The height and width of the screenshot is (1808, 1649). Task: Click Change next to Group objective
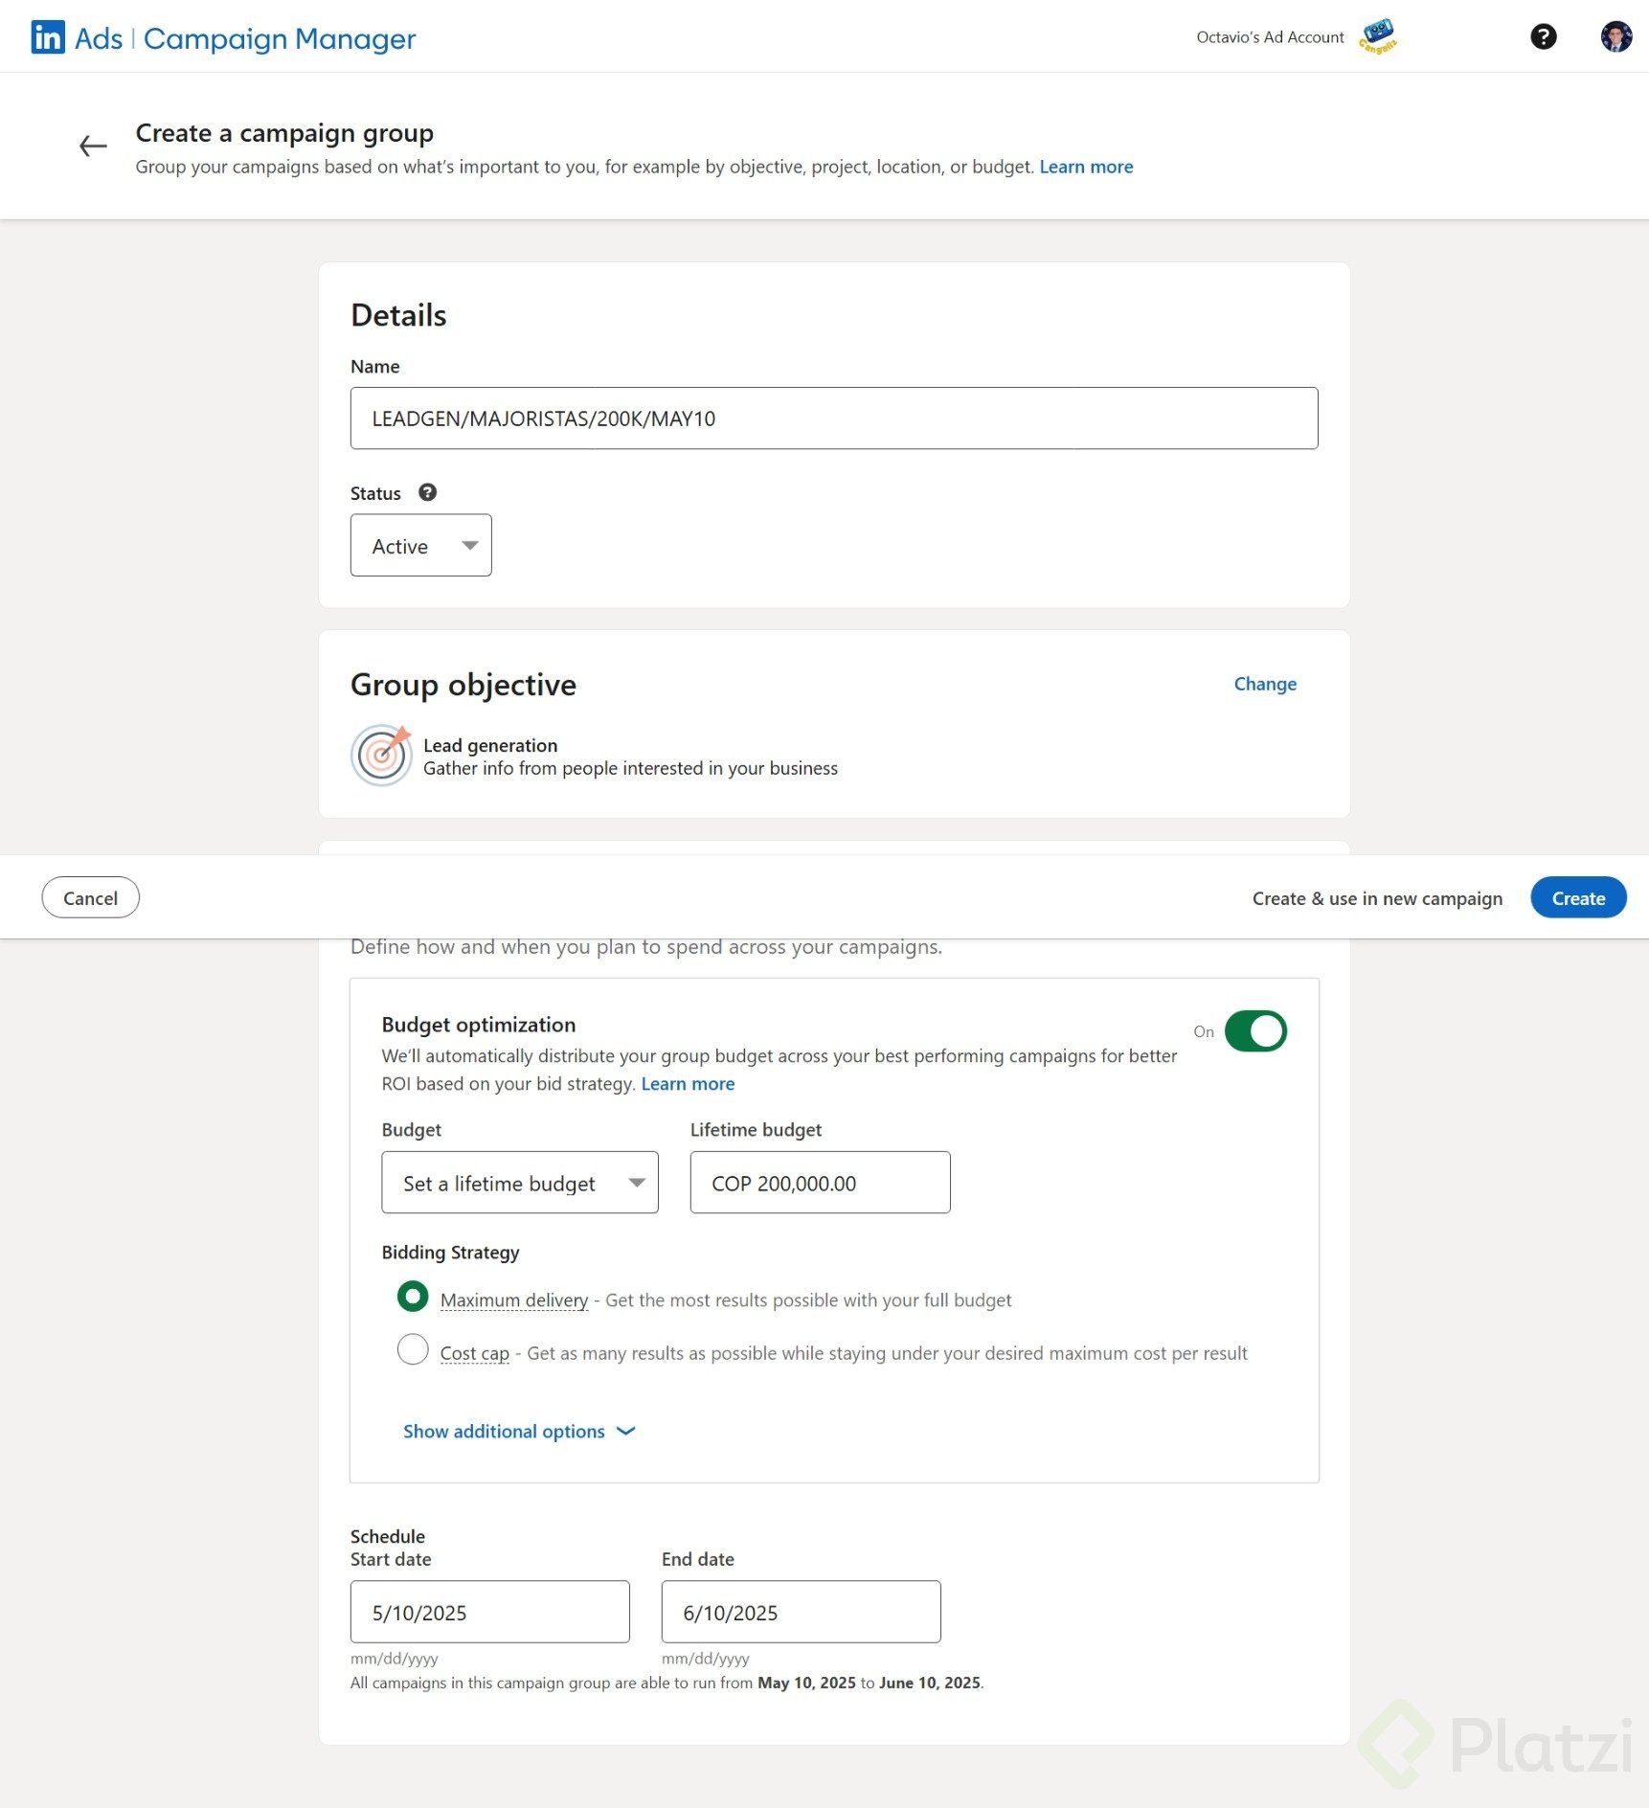coord(1264,684)
